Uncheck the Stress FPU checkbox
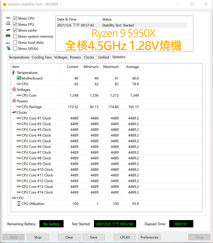 click(x=15, y=24)
